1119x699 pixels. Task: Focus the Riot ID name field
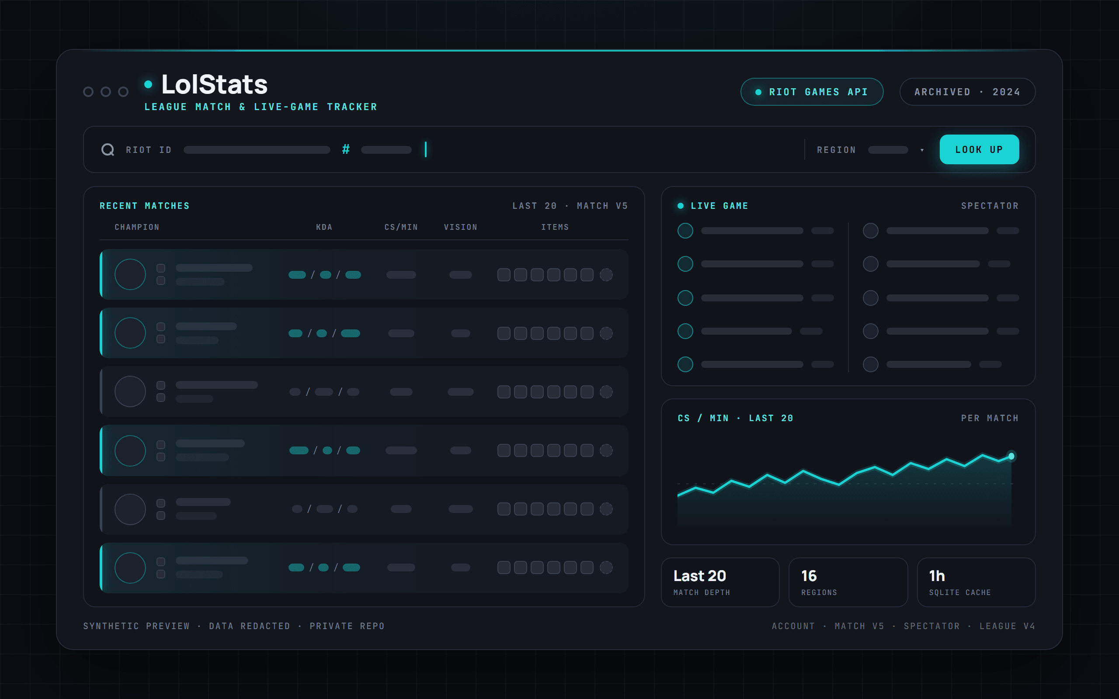257,150
